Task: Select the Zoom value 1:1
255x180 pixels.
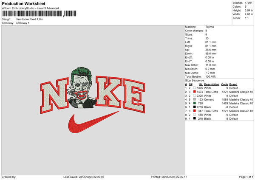Action: (246, 18)
